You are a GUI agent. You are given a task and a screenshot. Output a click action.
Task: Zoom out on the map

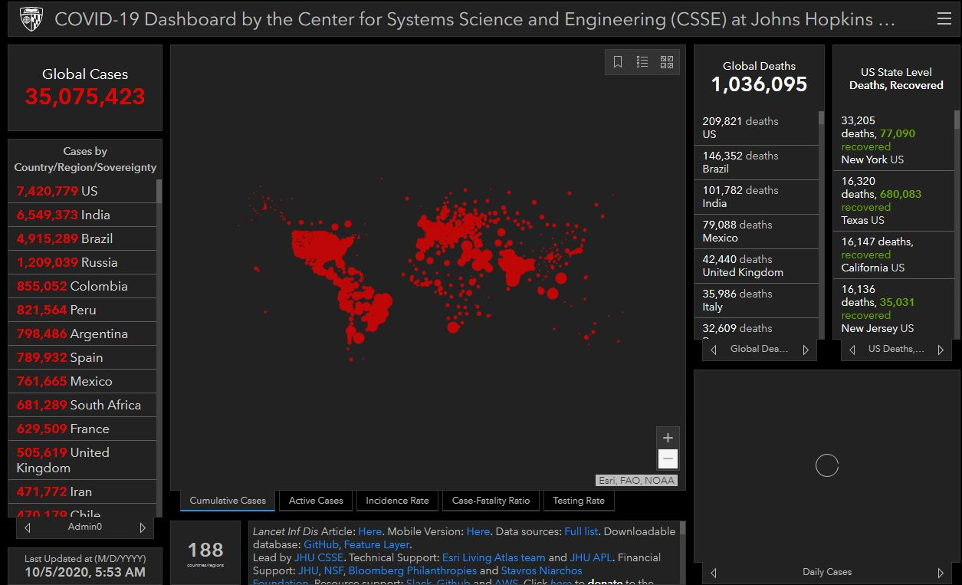pyautogui.click(x=668, y=459)
